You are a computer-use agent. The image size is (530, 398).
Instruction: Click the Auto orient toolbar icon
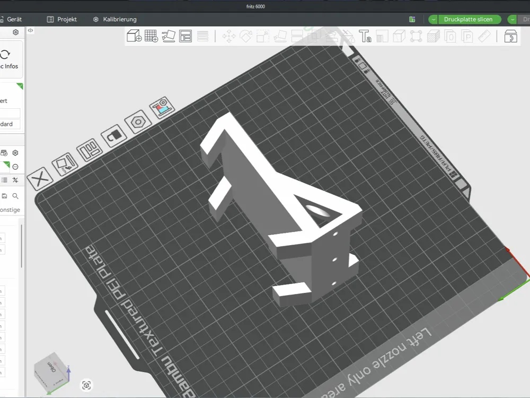point(169,36)
